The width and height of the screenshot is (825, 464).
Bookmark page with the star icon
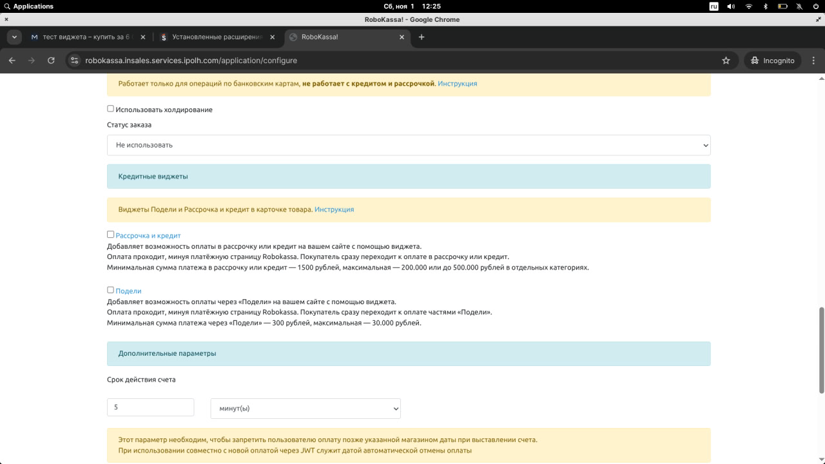click(x=726, y=61)
